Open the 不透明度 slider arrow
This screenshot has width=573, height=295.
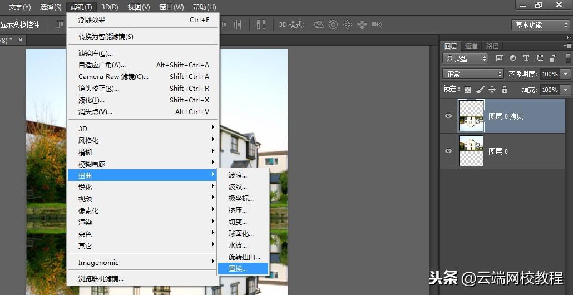pyautogui.click(x=566, y=74)
